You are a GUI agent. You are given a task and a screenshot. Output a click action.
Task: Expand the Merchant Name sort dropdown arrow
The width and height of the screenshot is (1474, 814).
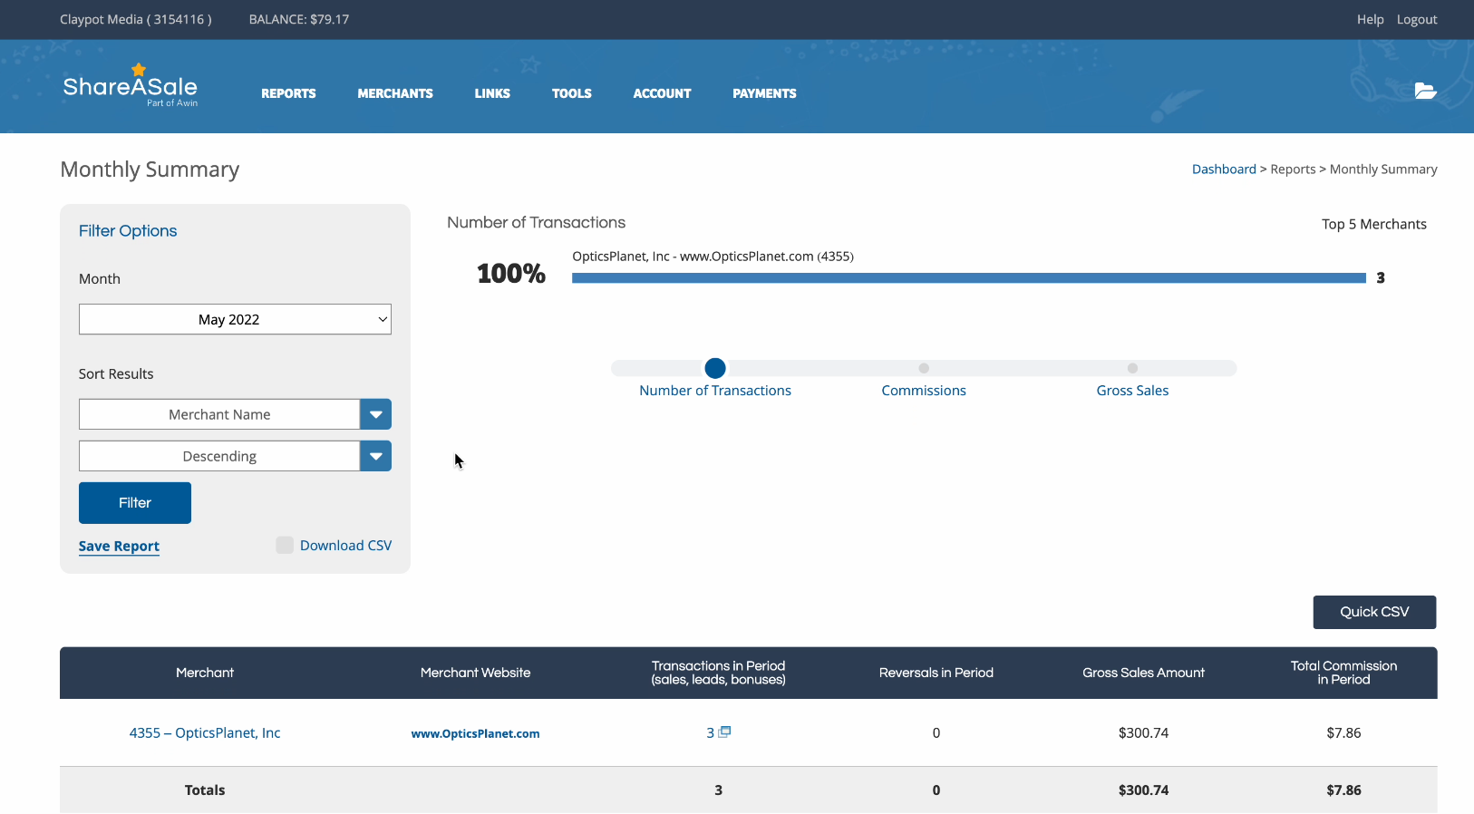tap(375, 414)
